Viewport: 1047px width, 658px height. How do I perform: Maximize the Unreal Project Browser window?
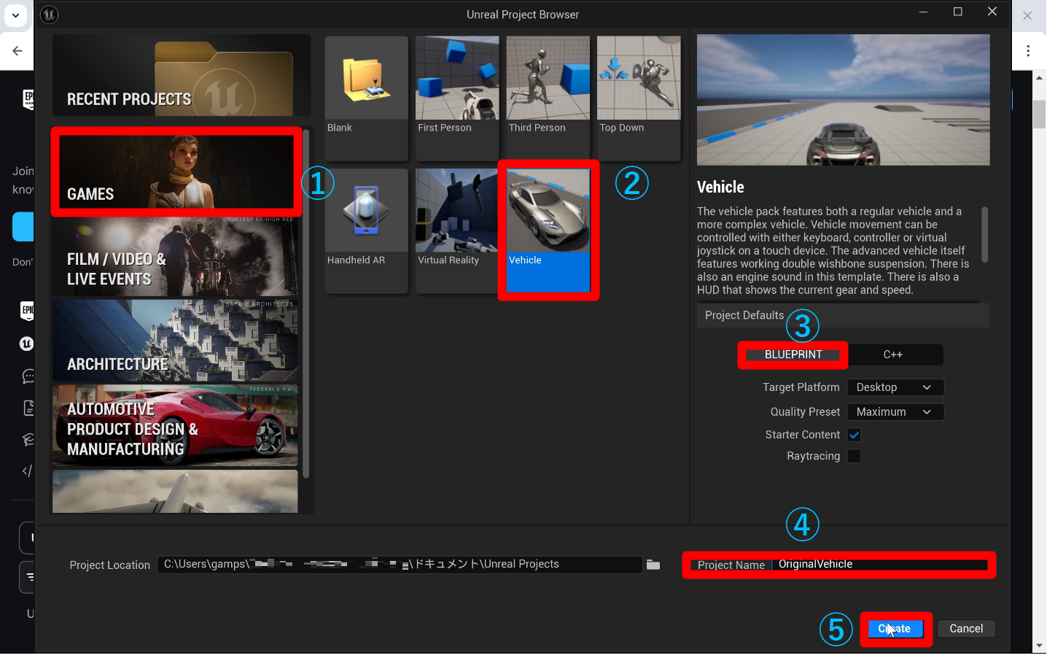pyautogui.click(x=958, y=12)
